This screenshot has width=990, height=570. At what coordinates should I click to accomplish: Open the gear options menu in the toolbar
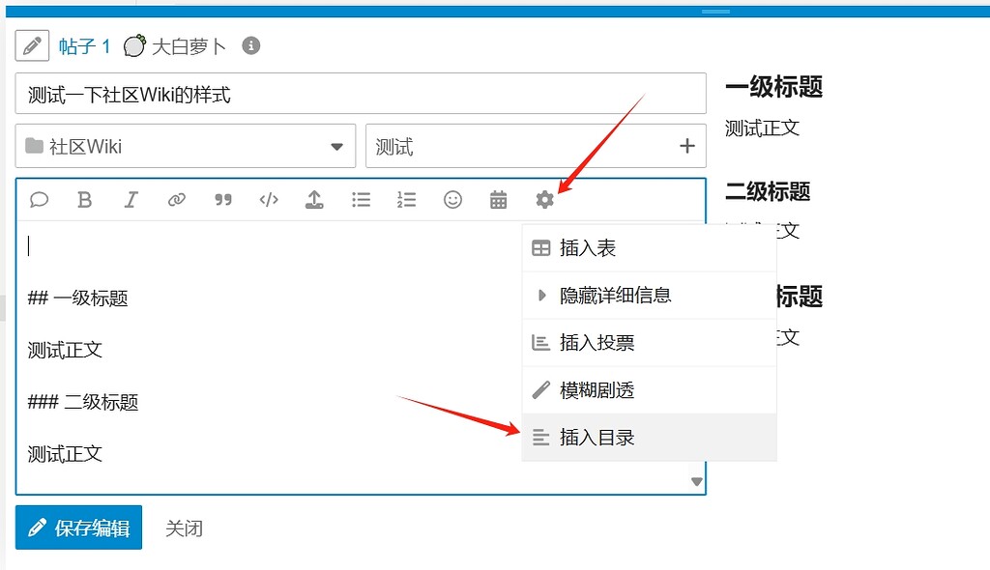point(544,200)
